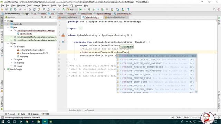Viewport: 221px width, 124px height.
Task: Collapse the drawable folder
Action: pos(11,47)
